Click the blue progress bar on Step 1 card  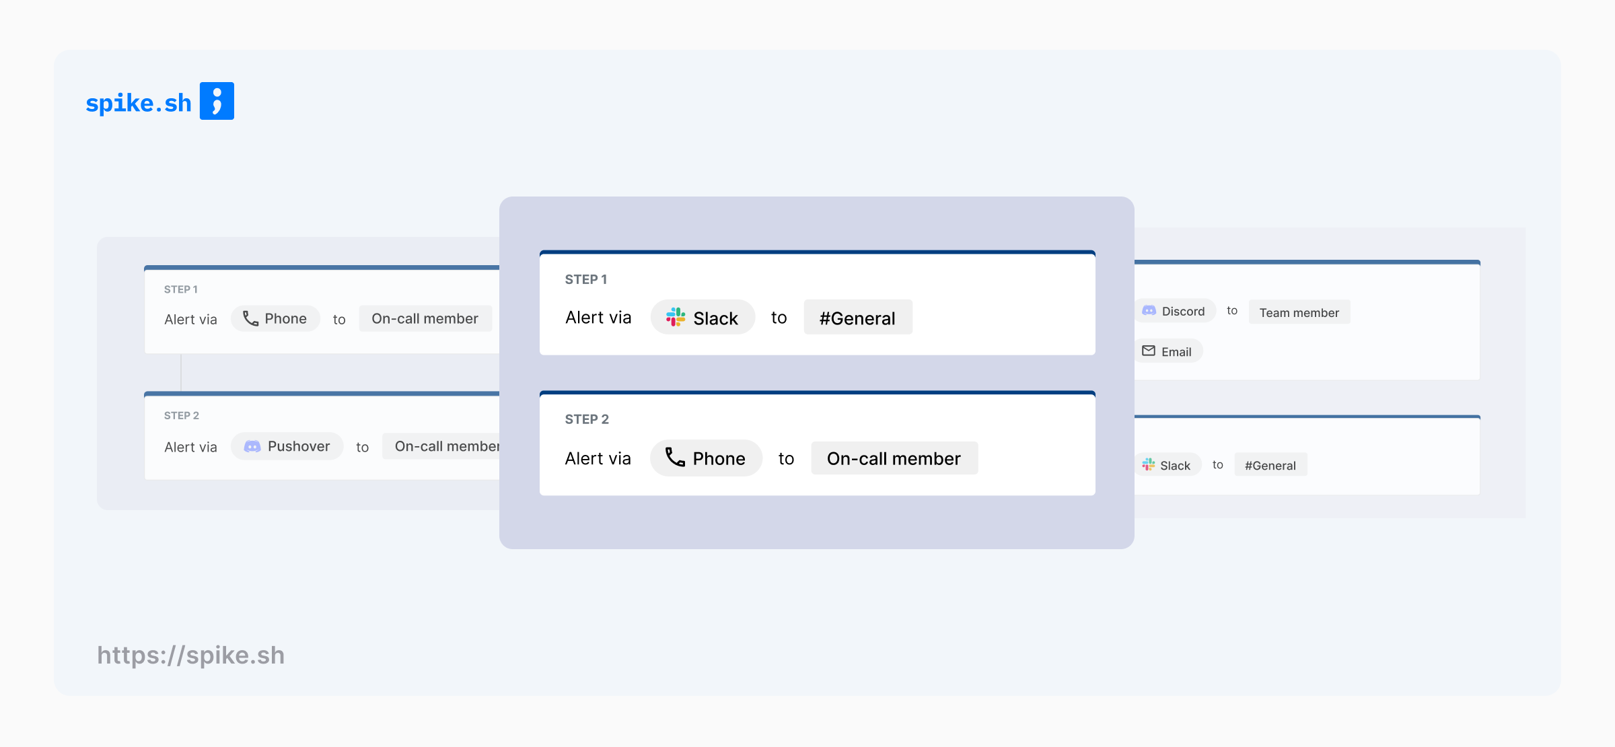click(x=816, y=252)
